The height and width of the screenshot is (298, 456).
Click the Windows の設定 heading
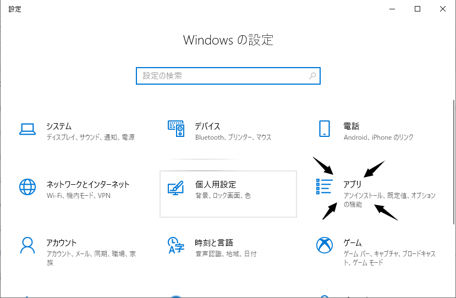point(228,40)
